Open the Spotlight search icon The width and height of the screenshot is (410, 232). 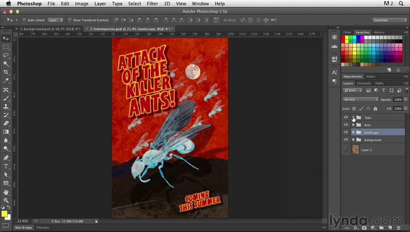tap(401, 4)
